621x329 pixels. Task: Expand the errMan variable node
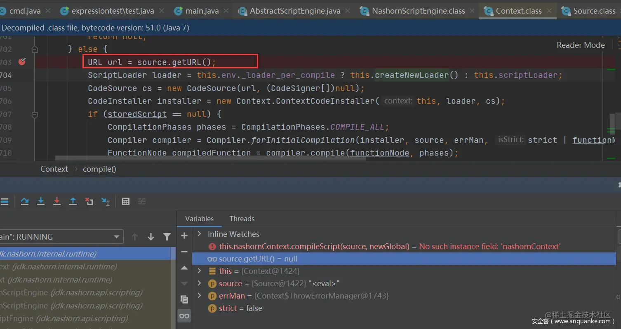[x=199, y=296]
